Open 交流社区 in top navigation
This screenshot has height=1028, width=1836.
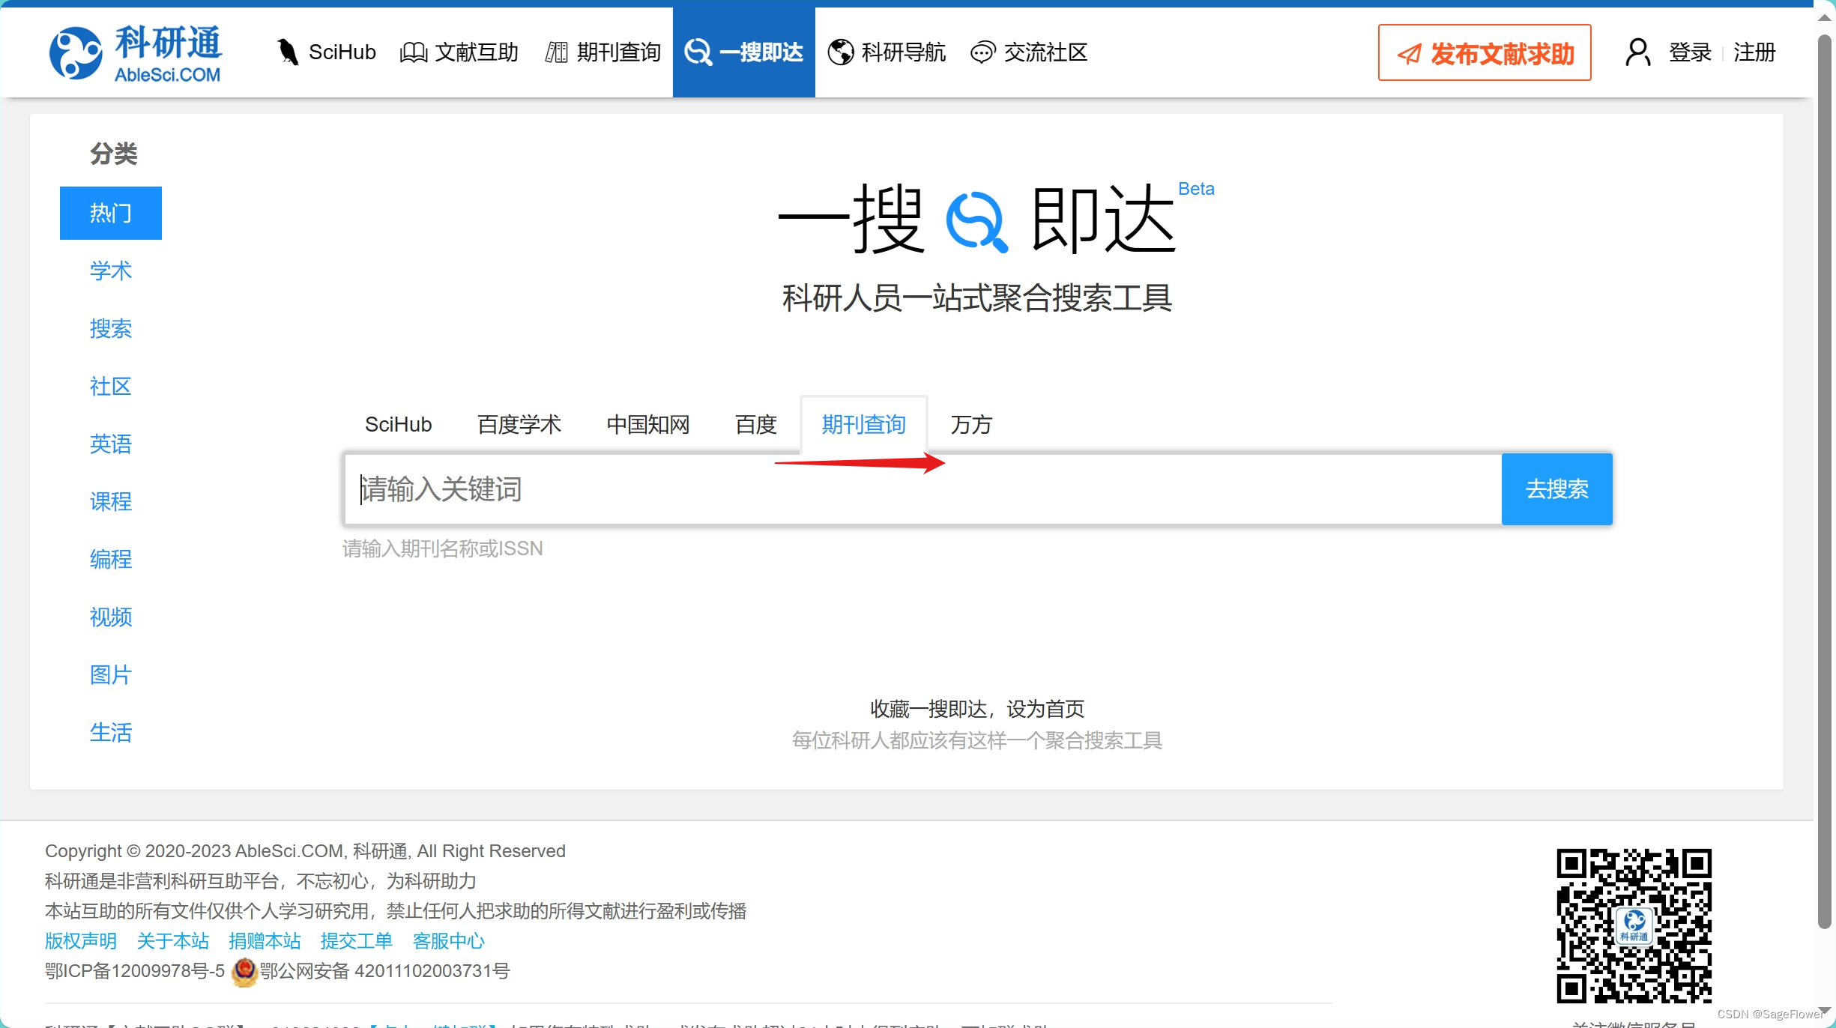(1029, 52)
